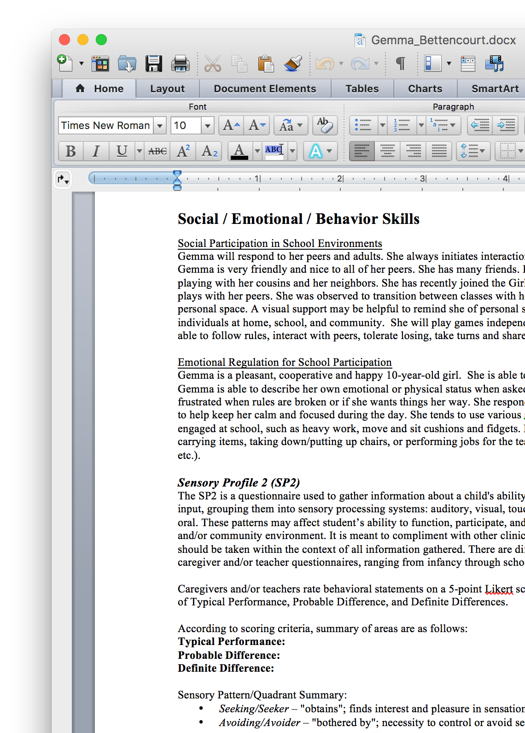Click the Paste clipboard icon
This screenshot has width=525, height=733.
click(x=266, y=64)
